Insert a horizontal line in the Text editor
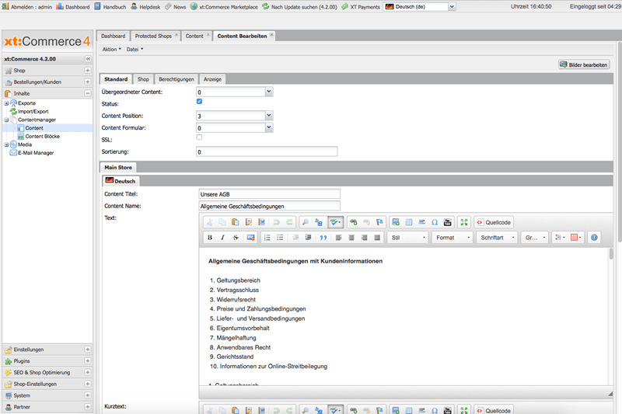622x414 pixels. (x=421, y=222)
